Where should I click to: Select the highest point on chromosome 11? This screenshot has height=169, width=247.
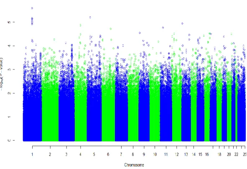tap(163, 28)
